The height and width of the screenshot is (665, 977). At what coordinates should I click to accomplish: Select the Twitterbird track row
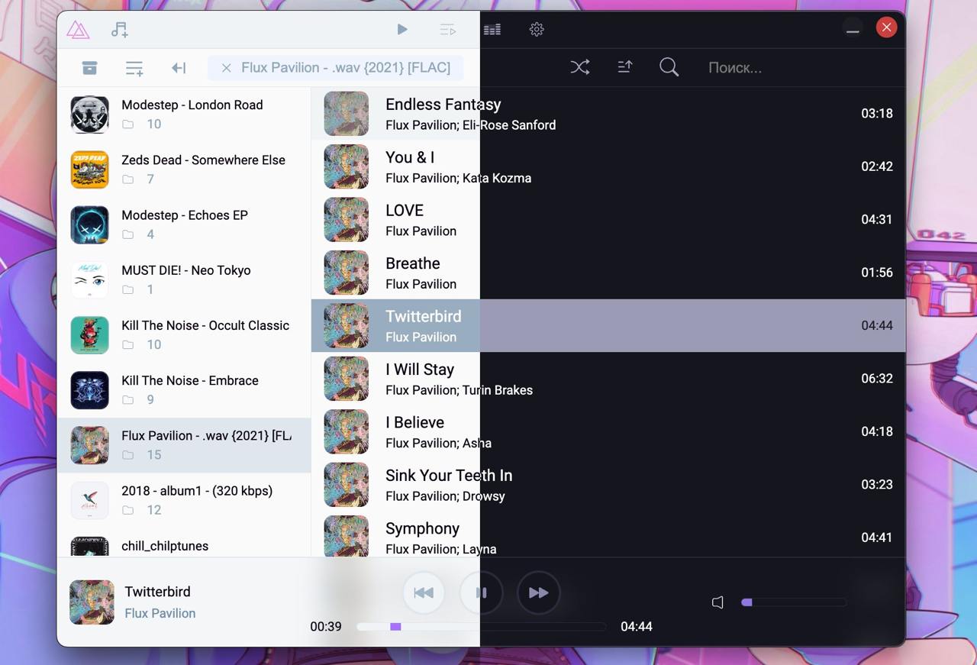click(608, 325)
